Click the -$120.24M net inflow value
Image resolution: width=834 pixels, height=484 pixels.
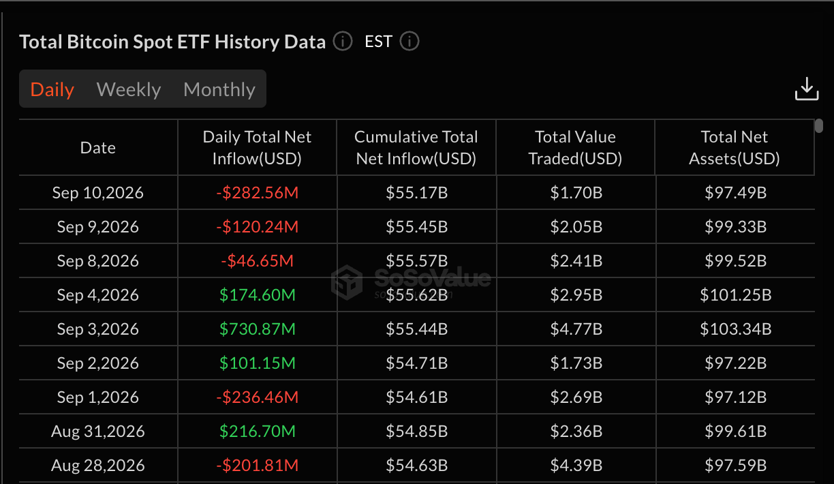click(258, 227)
